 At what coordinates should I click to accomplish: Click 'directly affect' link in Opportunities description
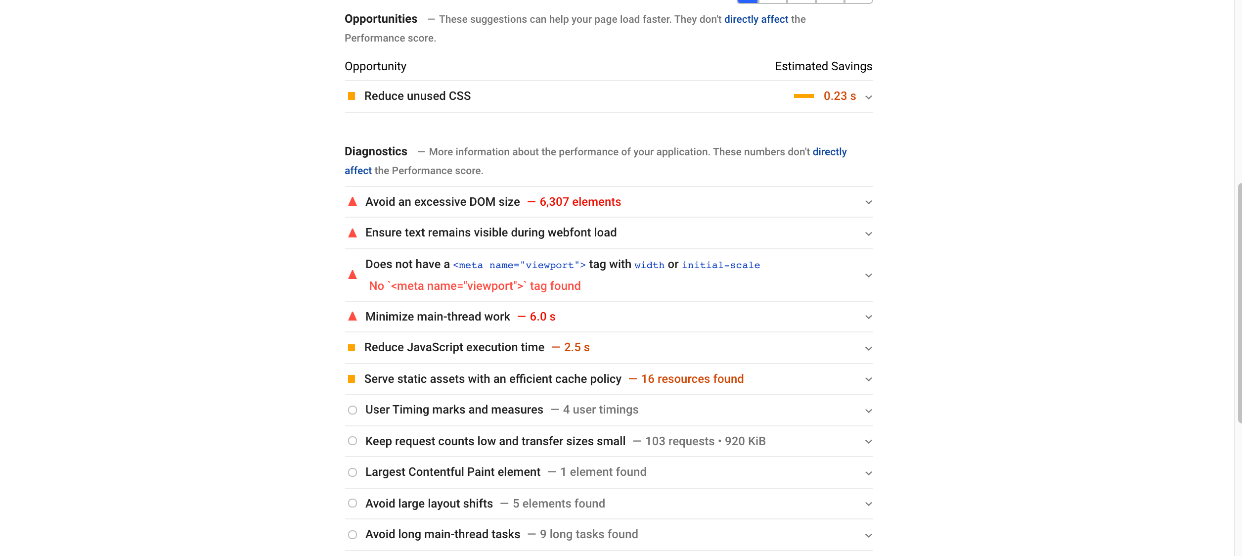(x=756, y=19)
